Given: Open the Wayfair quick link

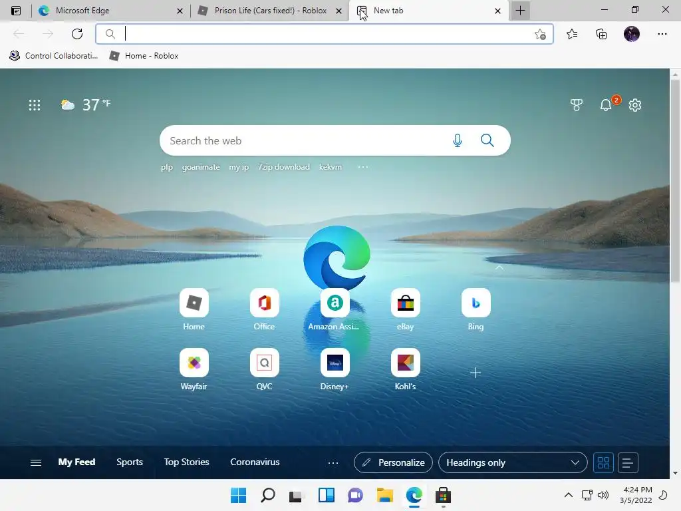Looking at the screenshot, I should [x=194, y=369].
